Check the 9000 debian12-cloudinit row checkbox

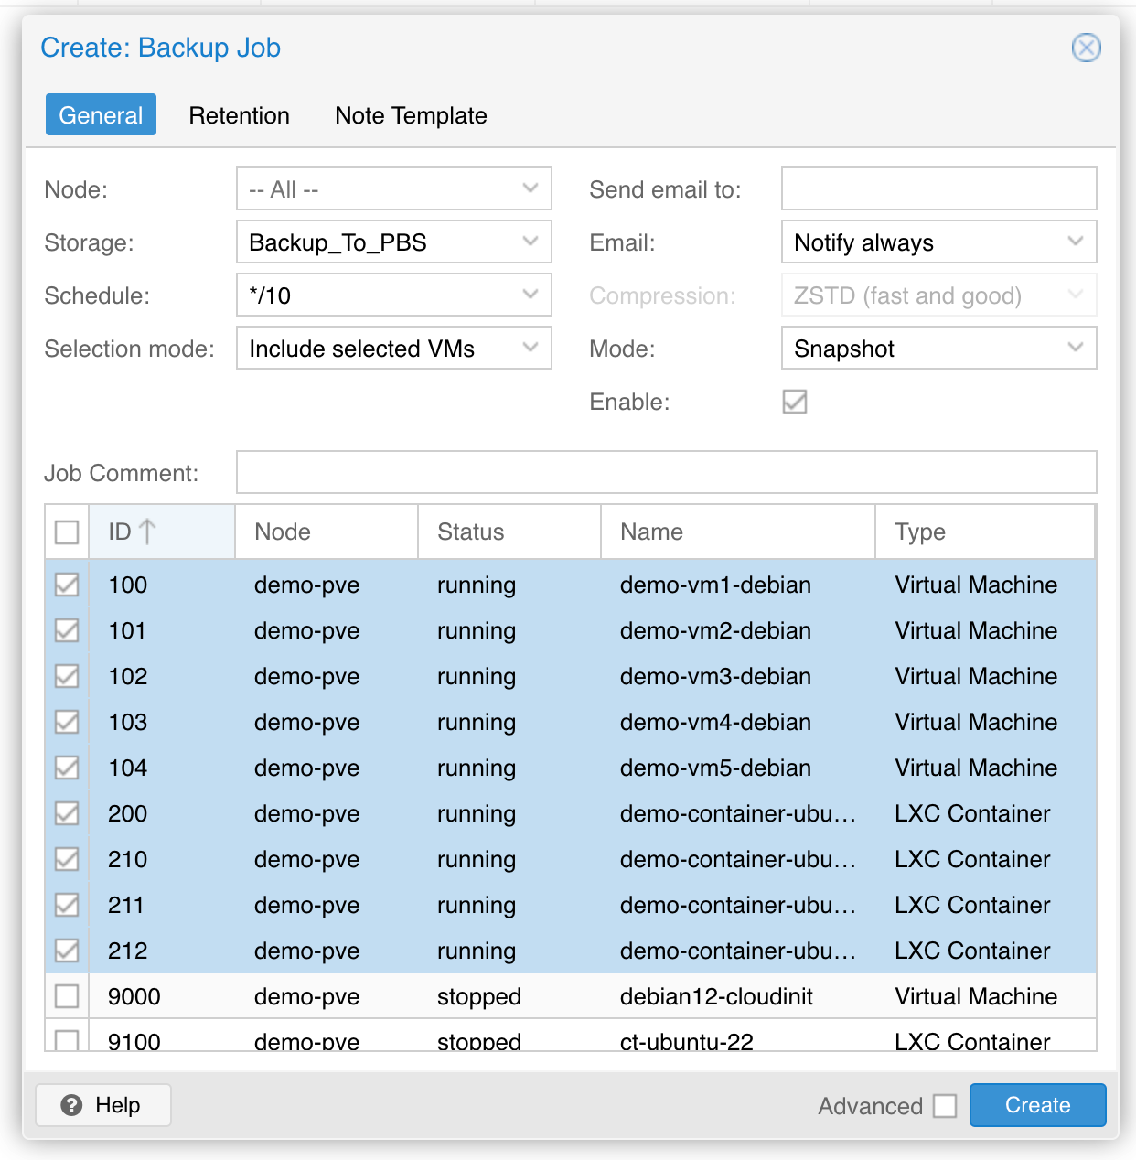pos(67,996)
